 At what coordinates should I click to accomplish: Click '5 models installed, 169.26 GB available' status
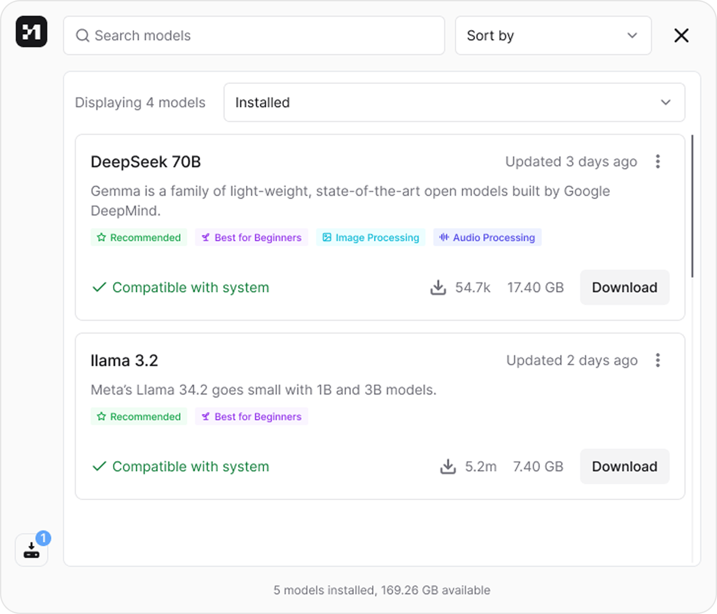coord(382,590)
